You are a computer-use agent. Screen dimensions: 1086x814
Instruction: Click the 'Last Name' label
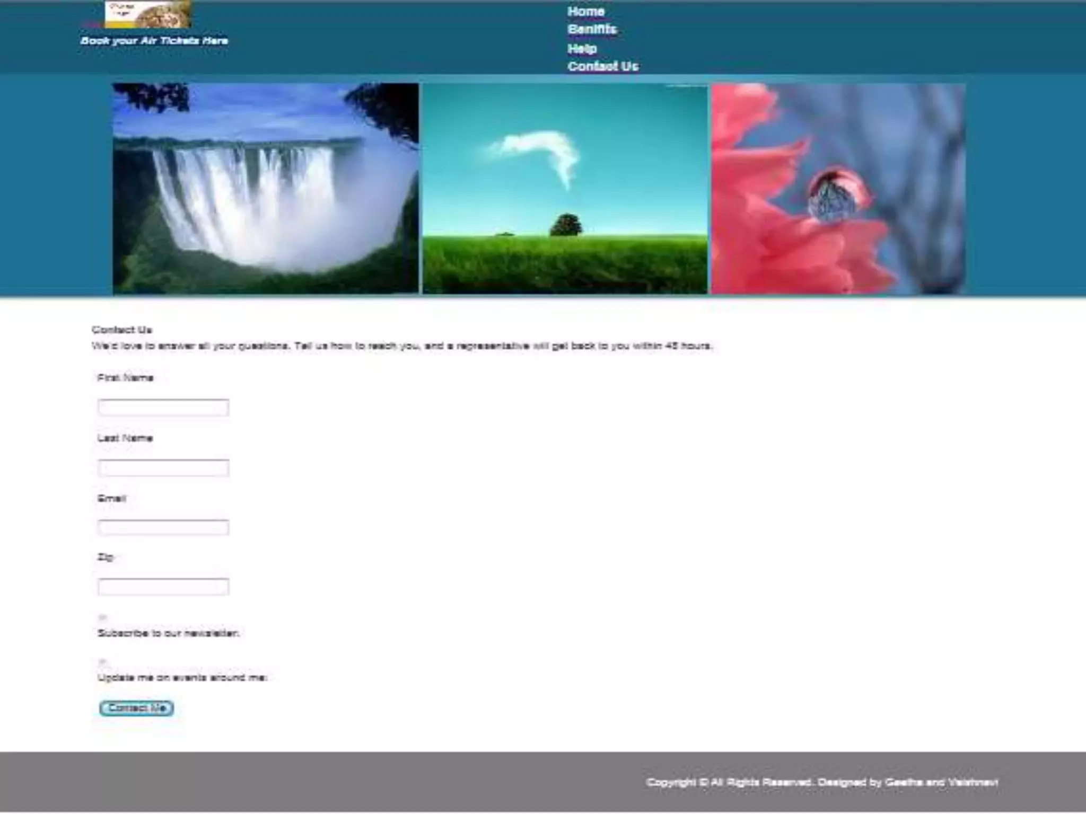click(125, 438)
